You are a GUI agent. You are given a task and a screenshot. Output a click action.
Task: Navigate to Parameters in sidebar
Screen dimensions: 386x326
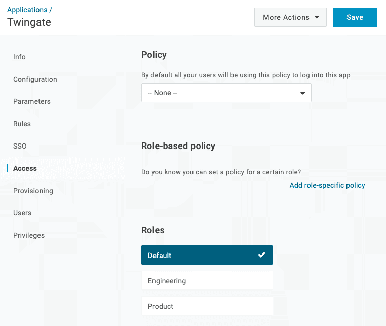(32, 101)
